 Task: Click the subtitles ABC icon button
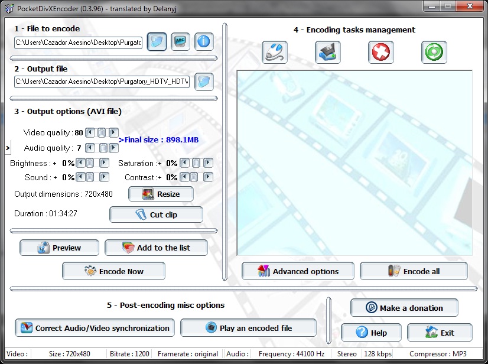click(x=180, y=41)
